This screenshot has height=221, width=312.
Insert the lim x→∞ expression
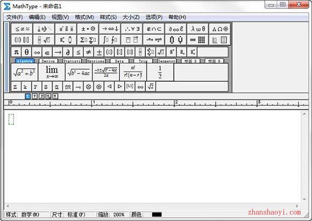point(52,72)
